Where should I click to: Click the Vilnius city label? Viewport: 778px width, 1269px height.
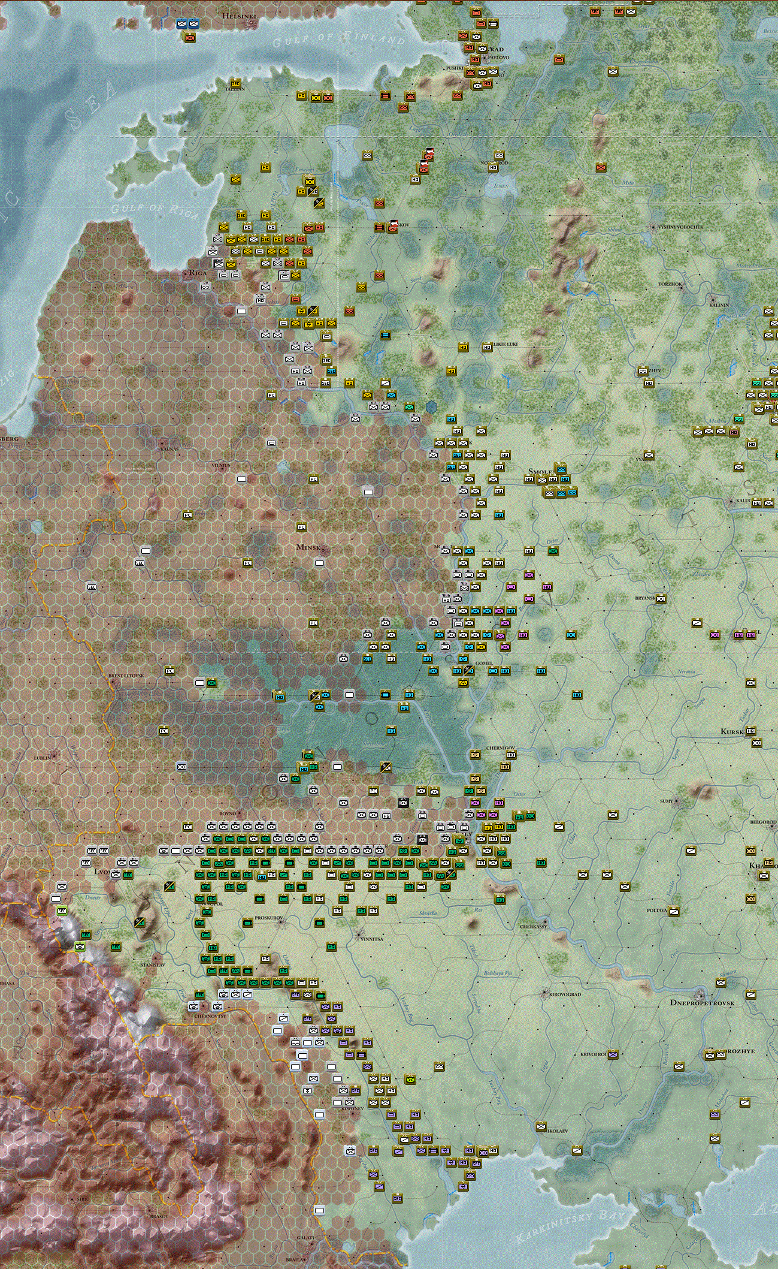coord(220,465)
